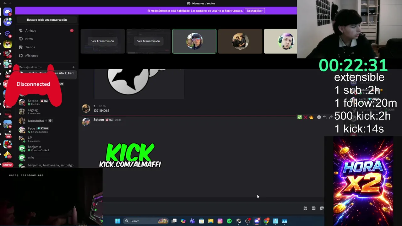The width and height of the screenshot is (402, 226).
Task: Click Sotooo avatar beside the message
Action: (86, 121)
